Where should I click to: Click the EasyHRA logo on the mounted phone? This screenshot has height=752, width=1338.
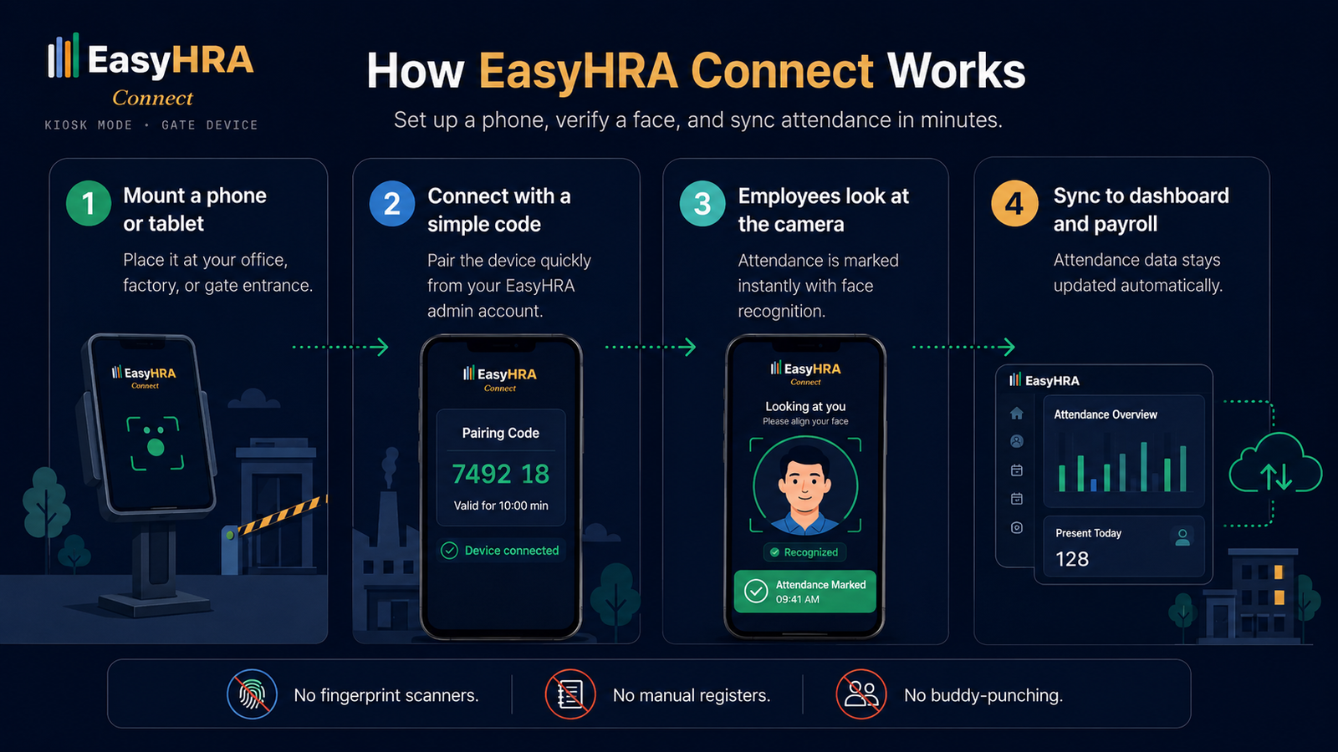[144, 376]
